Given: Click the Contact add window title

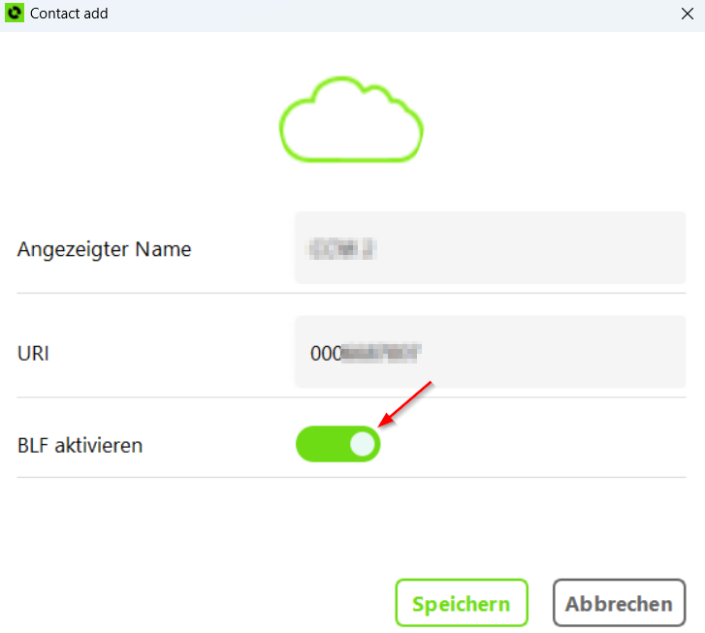Looking at the screenshot, I should pos(69,14).
